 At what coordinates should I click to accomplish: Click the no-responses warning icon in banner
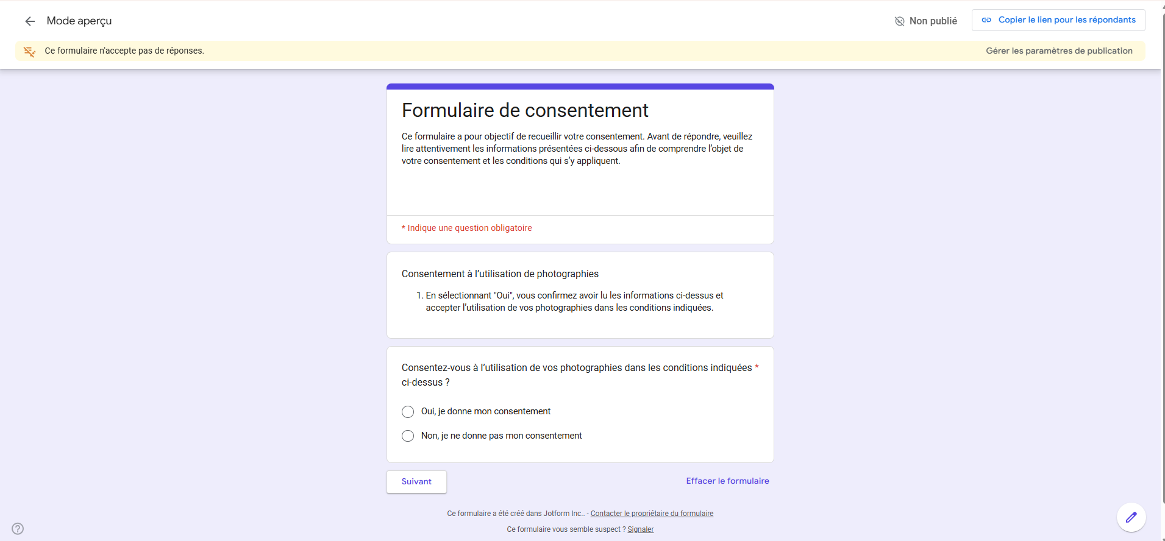pyautogui.click(x=29, y=51)
